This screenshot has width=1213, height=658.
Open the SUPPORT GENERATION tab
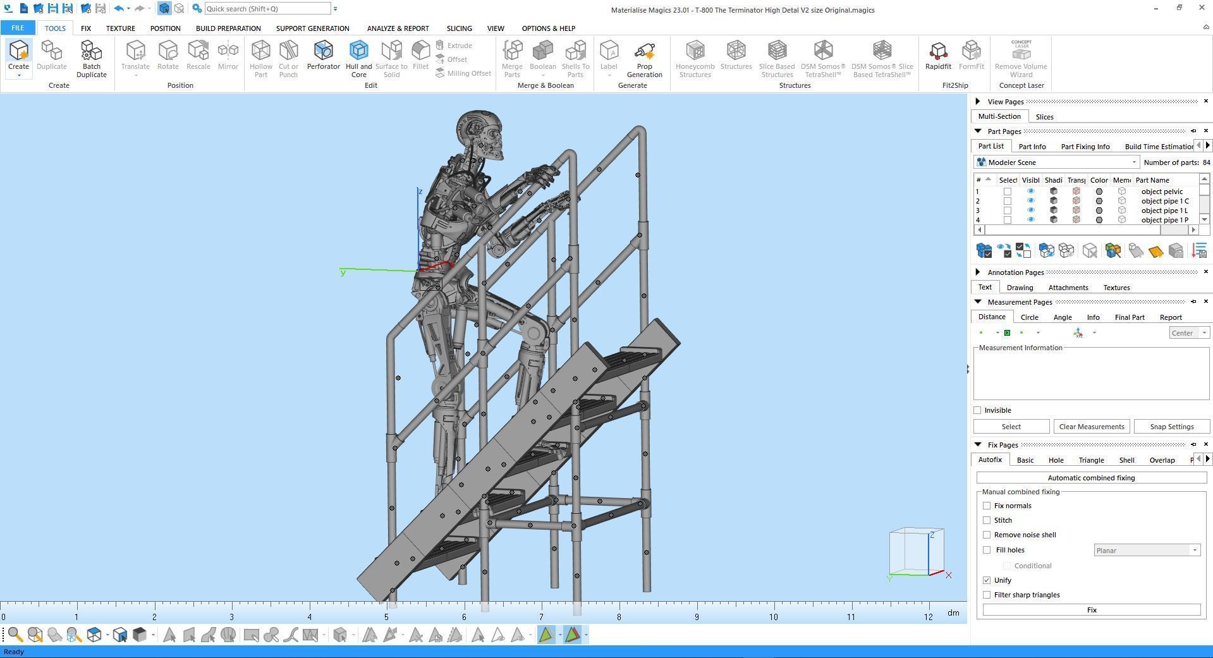click(x=312, y=28)
